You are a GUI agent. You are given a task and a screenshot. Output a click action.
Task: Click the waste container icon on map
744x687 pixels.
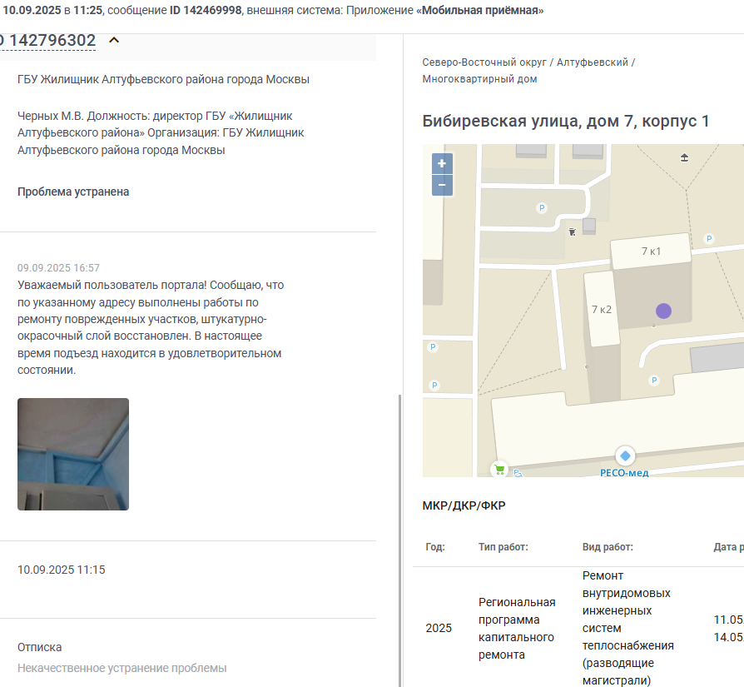coord(573,231)
